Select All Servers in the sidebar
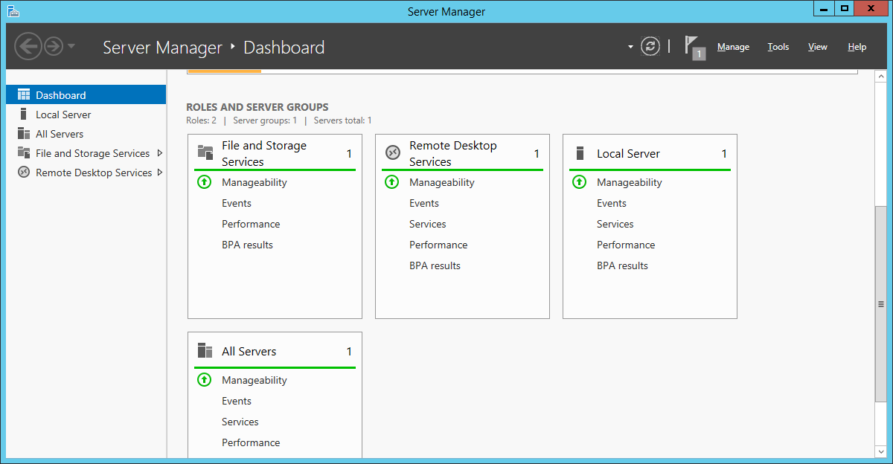Screen dimensions: 893x464 click(x=60, y=134)
